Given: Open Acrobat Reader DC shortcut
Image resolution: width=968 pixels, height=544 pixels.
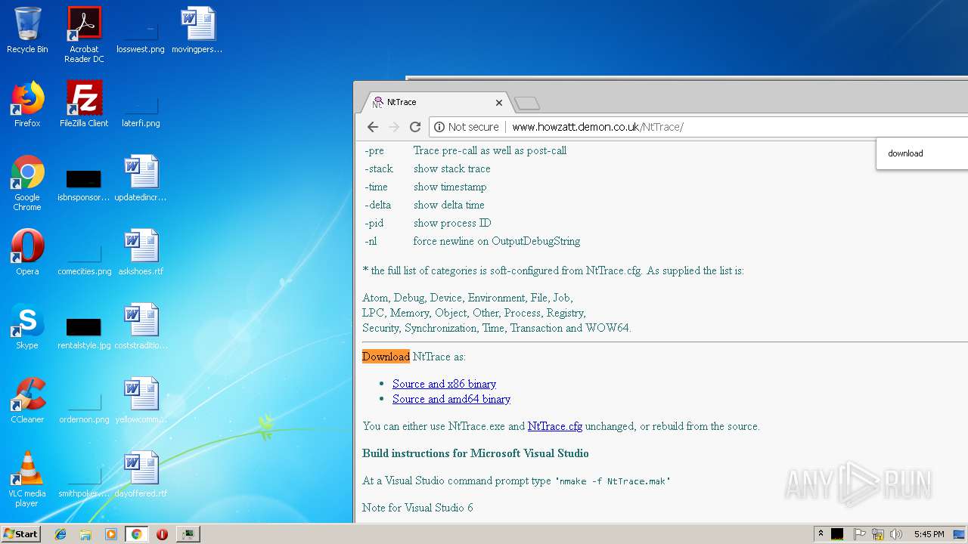Looking at the screenshot, I should coord(84,35).
